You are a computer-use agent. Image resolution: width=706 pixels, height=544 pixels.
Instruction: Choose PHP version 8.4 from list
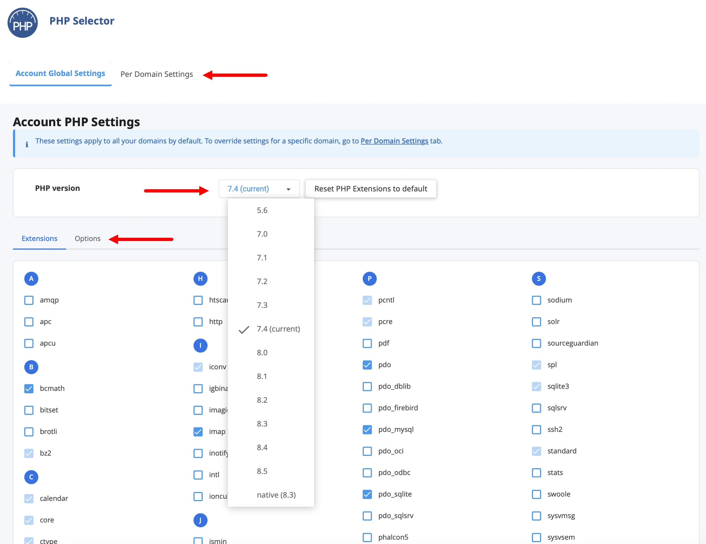tap(271, 448)
